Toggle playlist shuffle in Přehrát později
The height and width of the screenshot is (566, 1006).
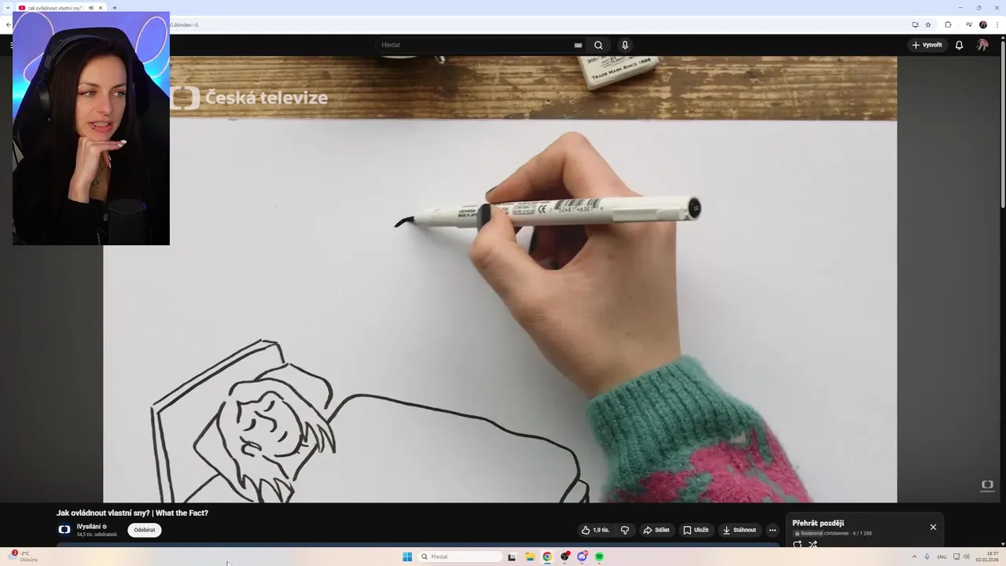[x=813, y=544]
